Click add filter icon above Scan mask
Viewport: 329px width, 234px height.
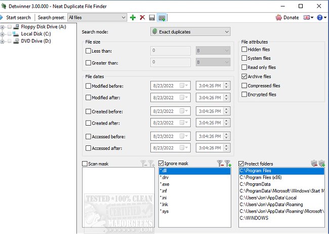click(x=151, y=164)
